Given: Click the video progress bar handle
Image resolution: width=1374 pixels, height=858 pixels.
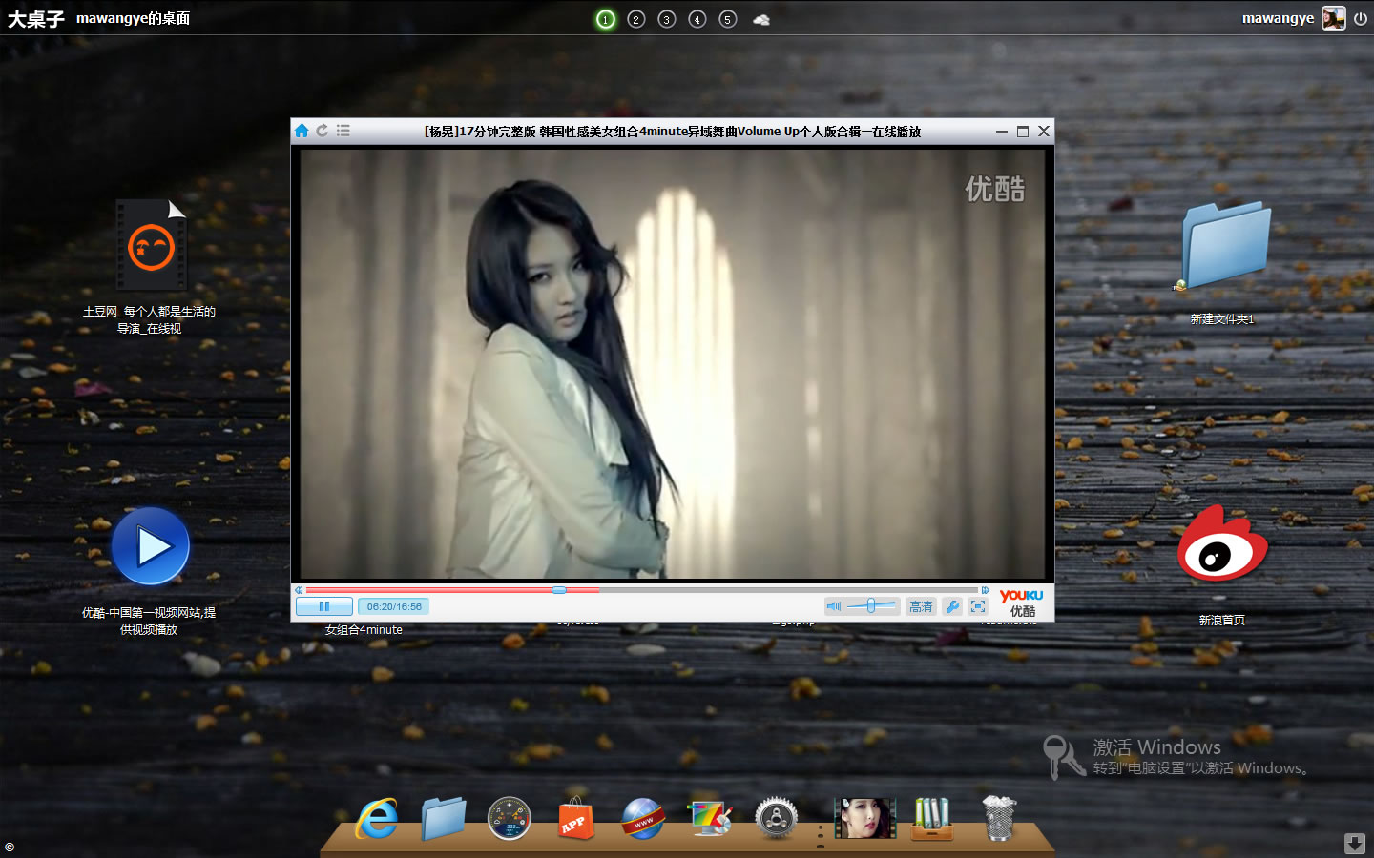Looking at the screenshot, I should tap(559, 590).
